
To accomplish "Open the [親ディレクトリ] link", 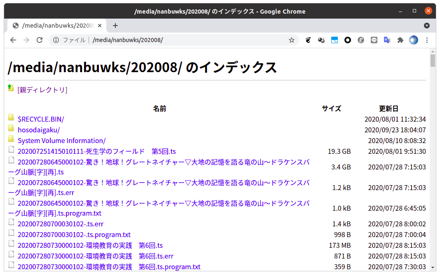I will (x=42, y=90).
